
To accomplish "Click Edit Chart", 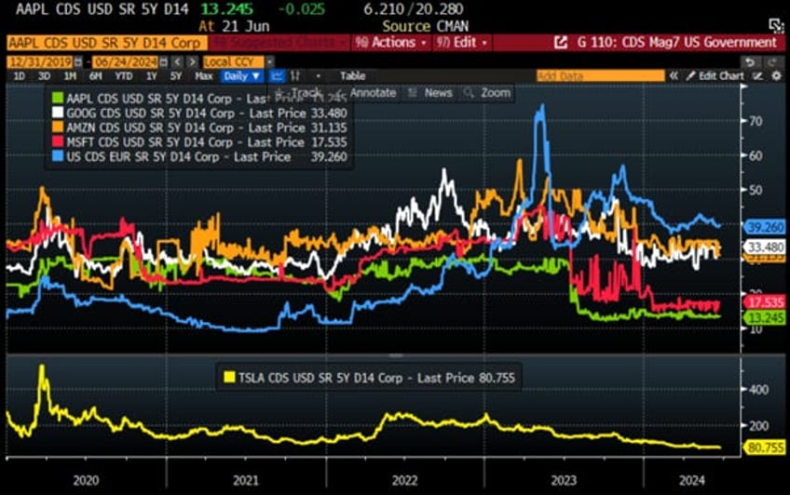I will tap(715, 76).
